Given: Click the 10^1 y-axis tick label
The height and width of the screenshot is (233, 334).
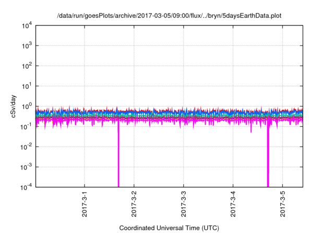Looking at the screenshot, I should click(27, 86).
